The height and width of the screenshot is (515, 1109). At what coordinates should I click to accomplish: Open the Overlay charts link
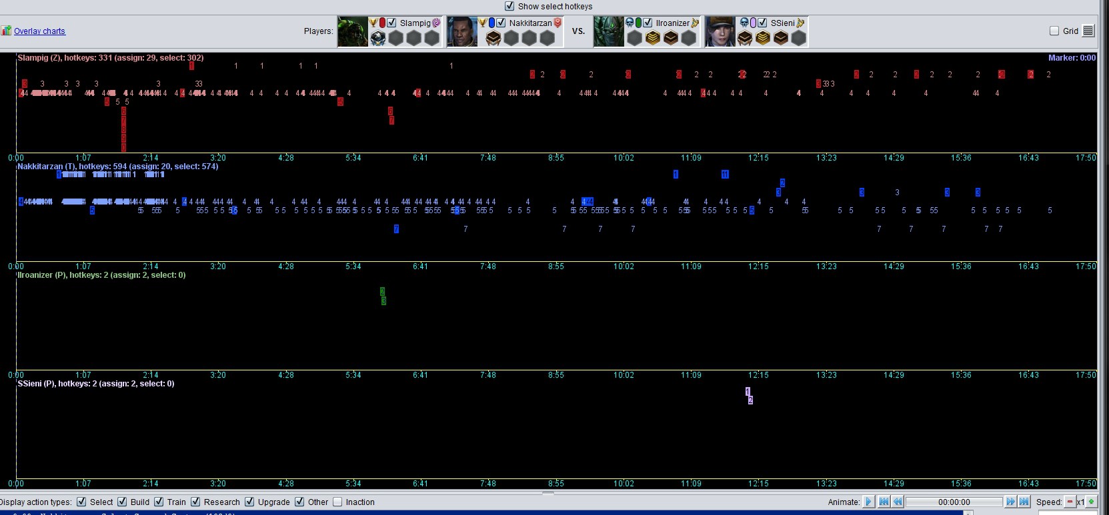pyautogui.click(x=39, y=31)
